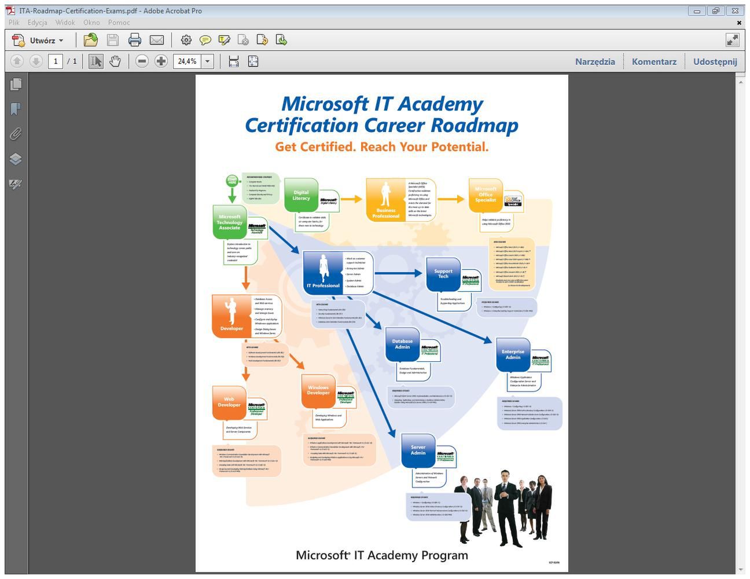Click the Web Developer orange box
The width and height of the screenshot is (750, 579).
229,402
